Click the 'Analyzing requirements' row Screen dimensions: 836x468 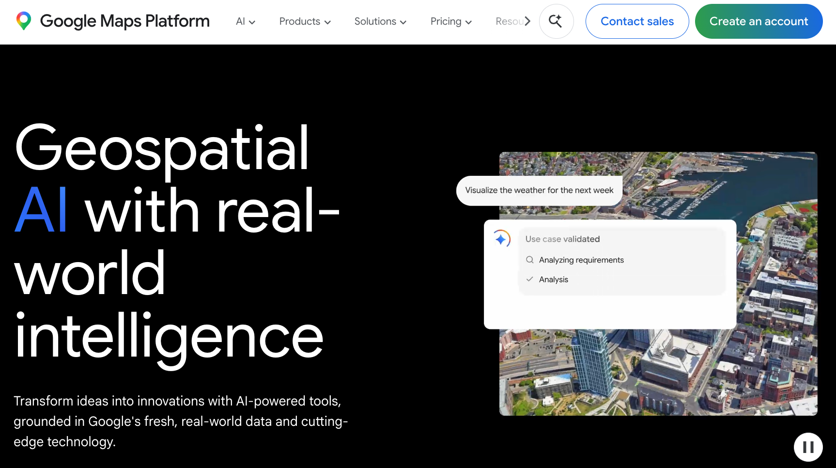[575, 260]
